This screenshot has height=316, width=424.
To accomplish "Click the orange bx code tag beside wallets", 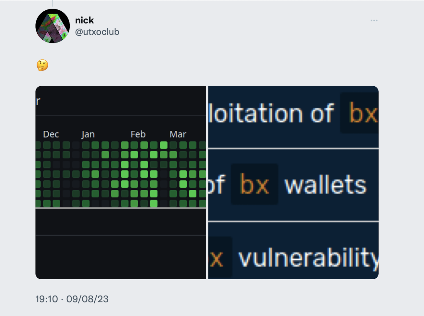I will [254, 184].
